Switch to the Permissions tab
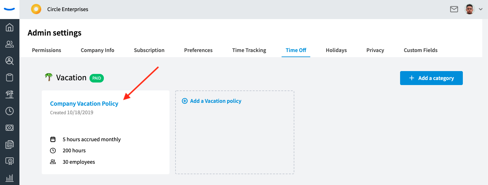 click(x=47, y=50)
